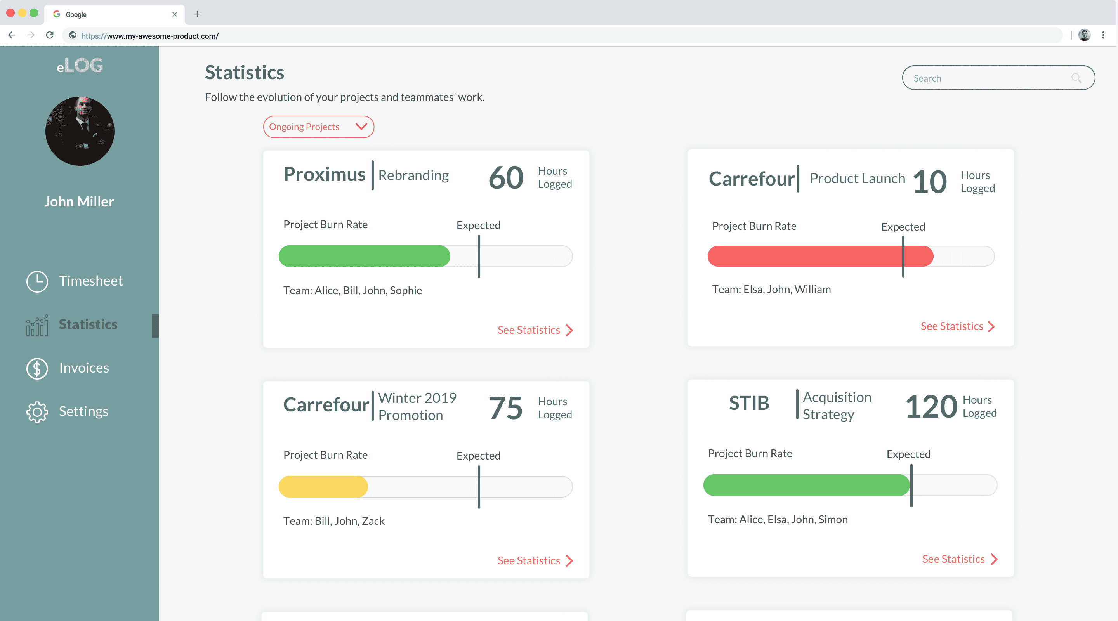The image size is (1118, 621).
Task: Click the STIB See Statistics arrow
Action: pyautogui.click(x=994, y=559)
